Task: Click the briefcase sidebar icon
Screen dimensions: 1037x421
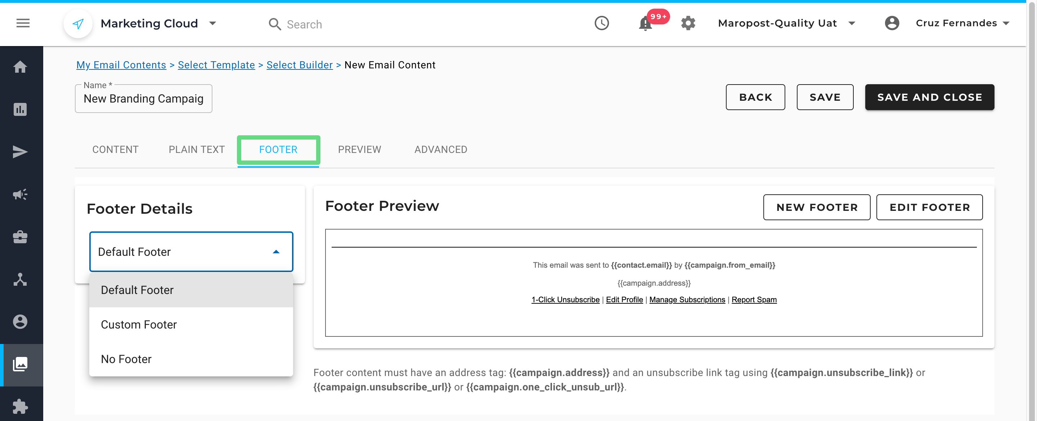Action: pos(20,237)
